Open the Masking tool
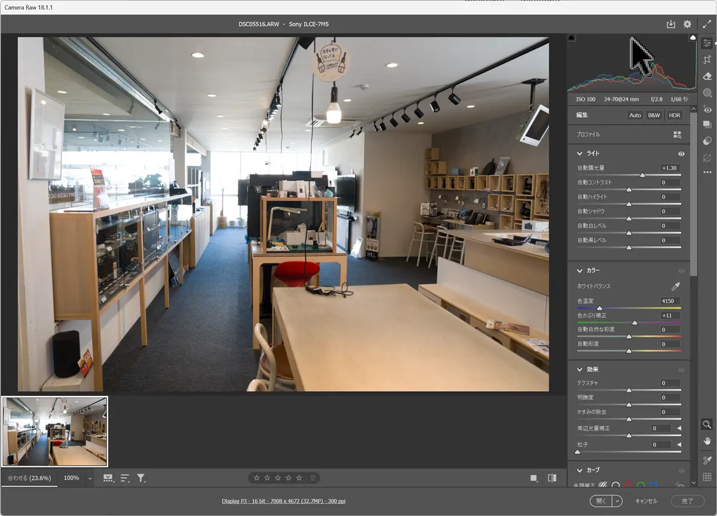Screen dimensions: 717x516 707,93
